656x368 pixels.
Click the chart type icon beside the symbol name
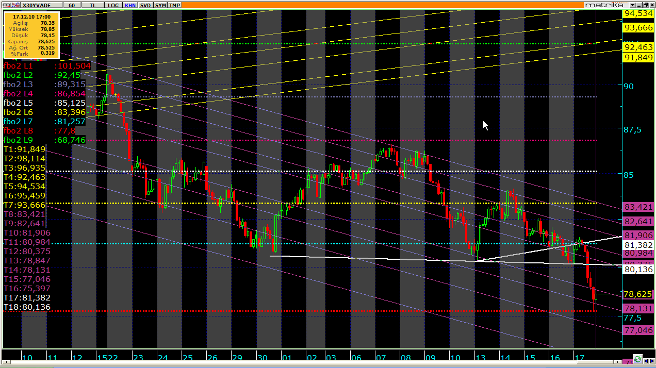[x=15, y=5]
